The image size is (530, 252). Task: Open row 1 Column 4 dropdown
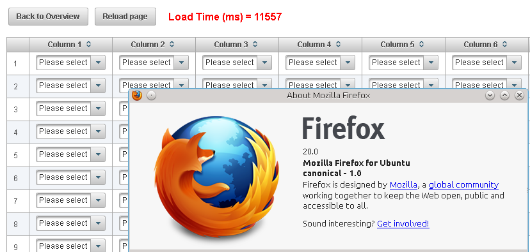click(320, 63)
